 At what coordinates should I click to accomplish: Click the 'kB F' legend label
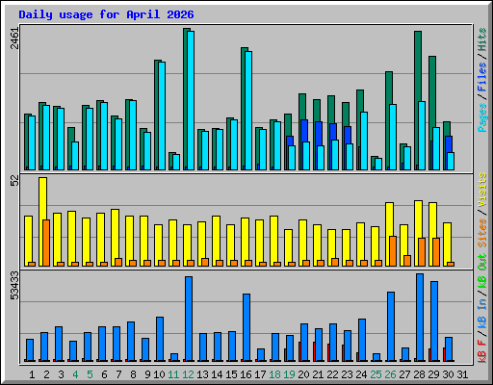click(482, 351)
